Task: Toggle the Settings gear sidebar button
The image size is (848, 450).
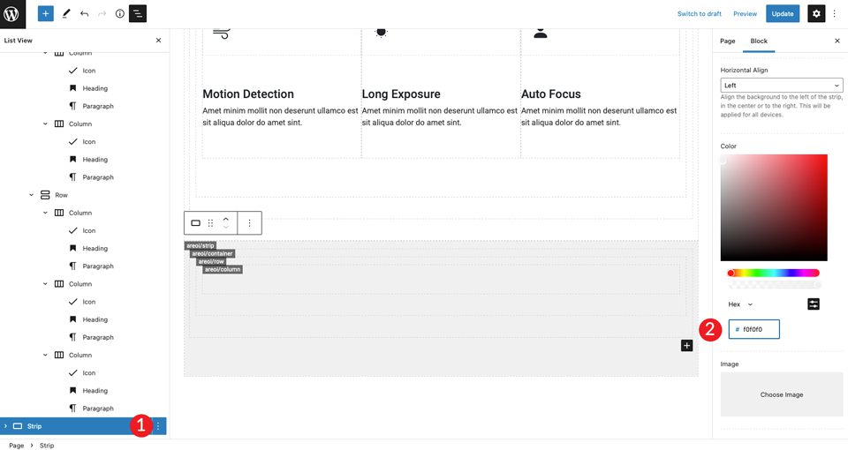Action: (816, 14)
